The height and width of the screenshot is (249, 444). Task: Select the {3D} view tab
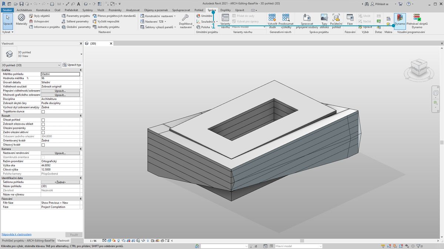[x=93, y=43]
